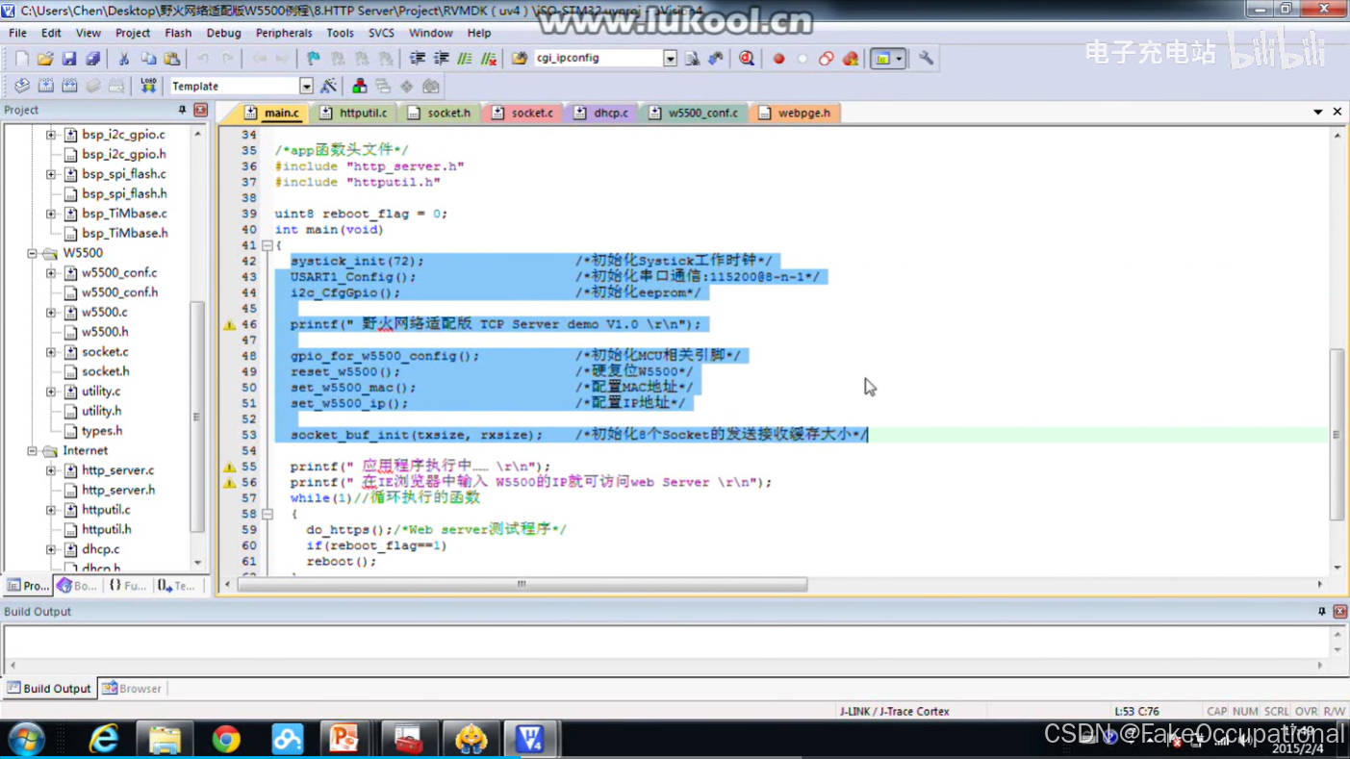The height and width of the screenshot is (759, 1350).
Task: Comment out the selection with green icon
Action: click(x=465, y=59)
